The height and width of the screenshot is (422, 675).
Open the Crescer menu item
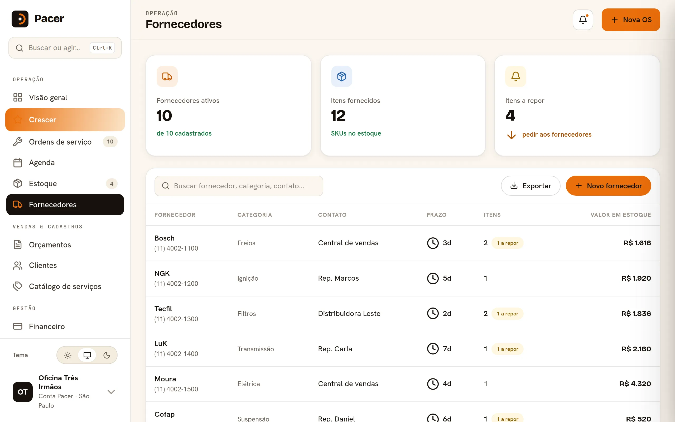tap(65, 119)
